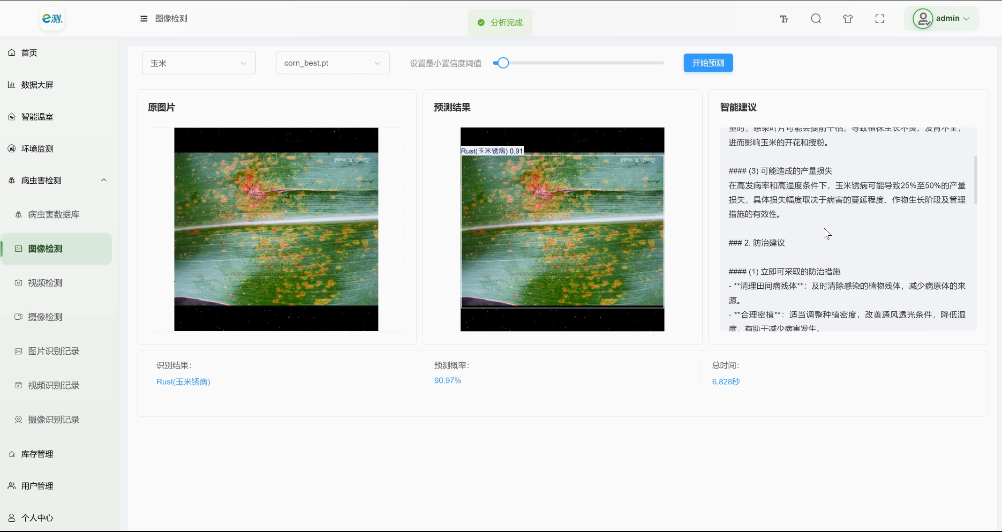
Task: Click the 首页 home icon
Action: (x=12, y=52)
